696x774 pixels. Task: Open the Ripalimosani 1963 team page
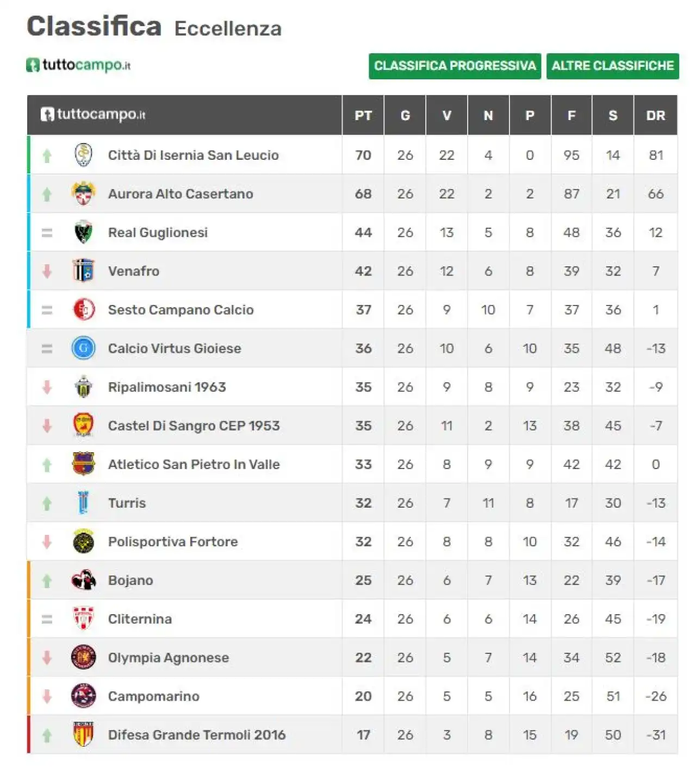(167, 387)
